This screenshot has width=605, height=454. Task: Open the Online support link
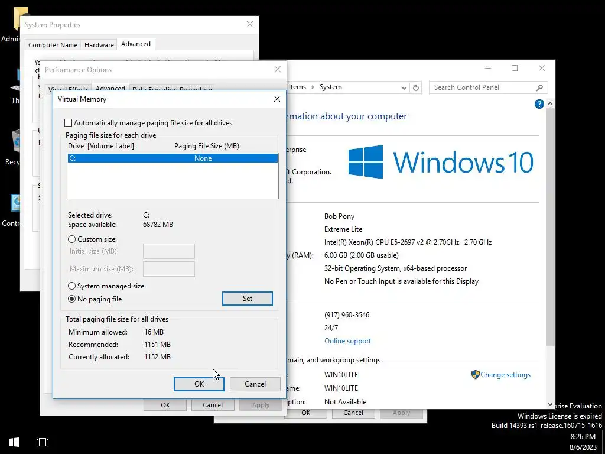(347, 341)
